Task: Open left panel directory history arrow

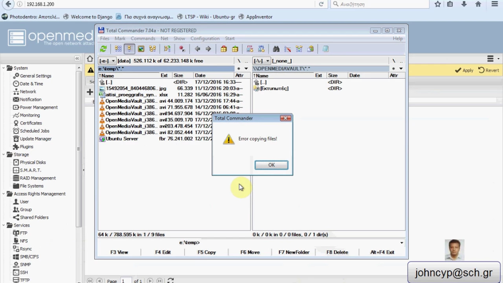Action: [x=246, y=69]
